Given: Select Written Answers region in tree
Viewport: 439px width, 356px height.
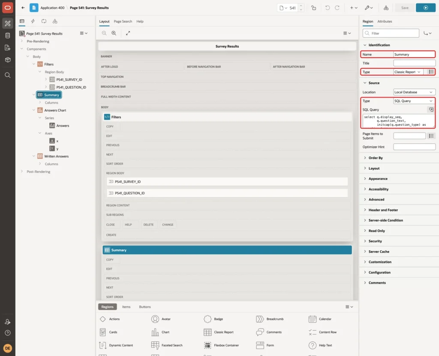Looking at the screenshot, I should [x=56, y=157].
